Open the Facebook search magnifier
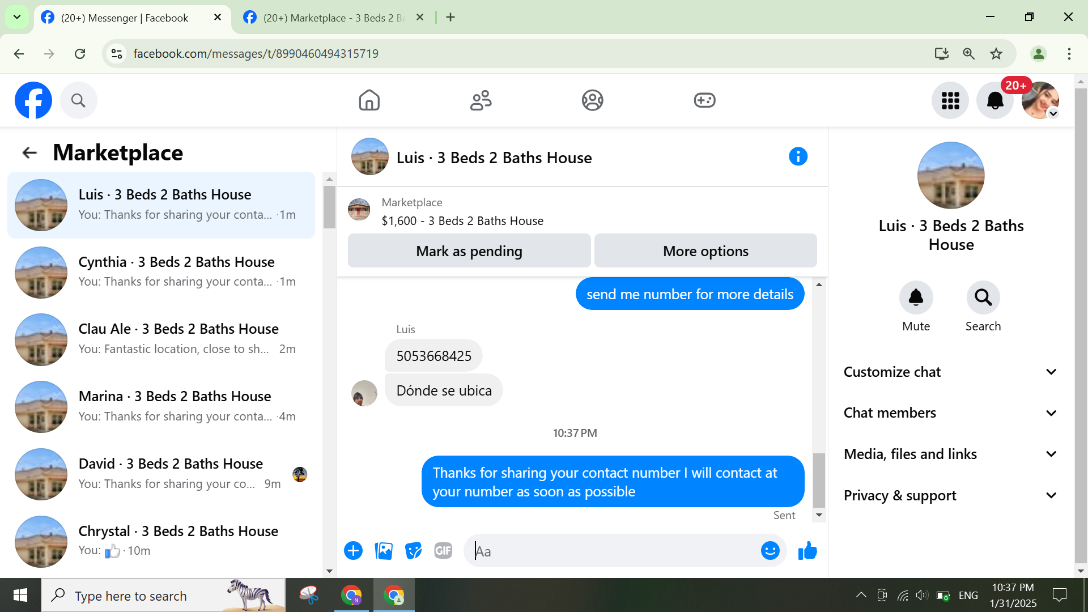Viewport: 1088px width, 612px height. pyautogui.click(x=78, y=100)
